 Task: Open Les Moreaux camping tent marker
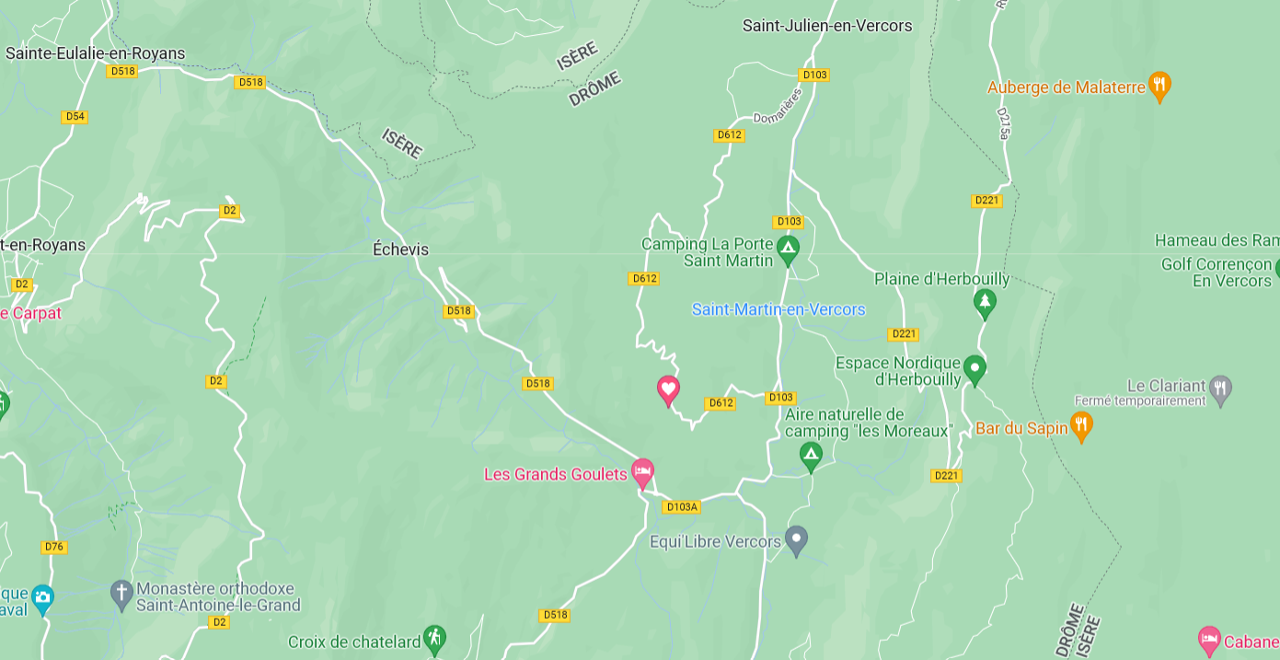coord(810,455)
